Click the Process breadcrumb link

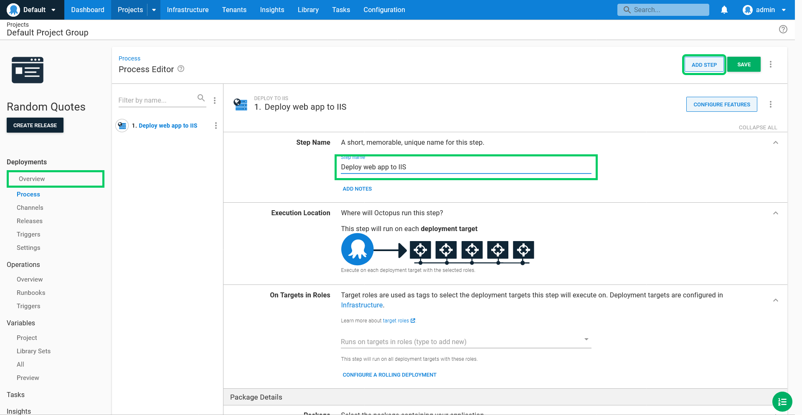[x=129, y=58]
